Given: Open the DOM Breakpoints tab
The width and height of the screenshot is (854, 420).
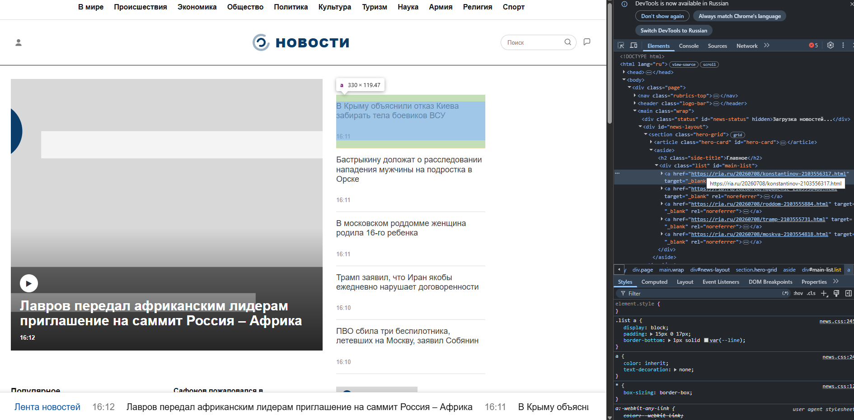Looking at the screenshot, I should click(770, 282).
